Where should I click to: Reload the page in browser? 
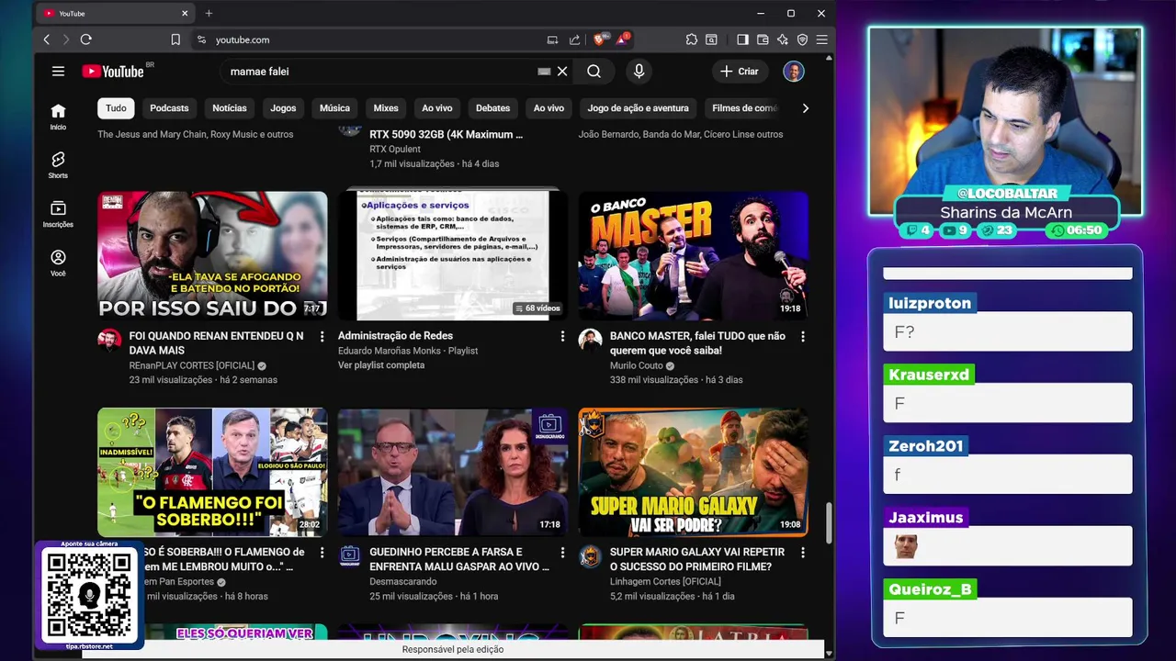(85, 39)
